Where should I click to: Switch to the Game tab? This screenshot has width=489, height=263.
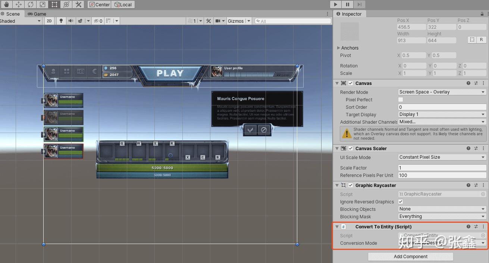click(37, 14)
